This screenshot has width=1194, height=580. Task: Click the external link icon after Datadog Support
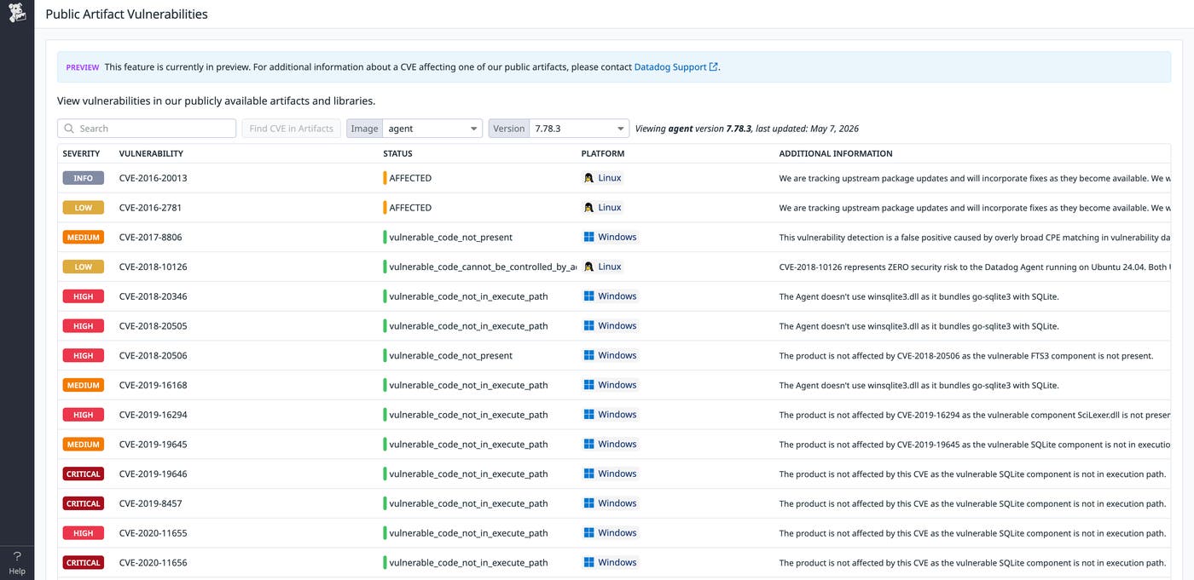[714, 66]
